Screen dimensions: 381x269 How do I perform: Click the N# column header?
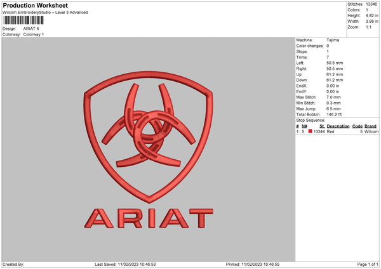tap(304, 126)
